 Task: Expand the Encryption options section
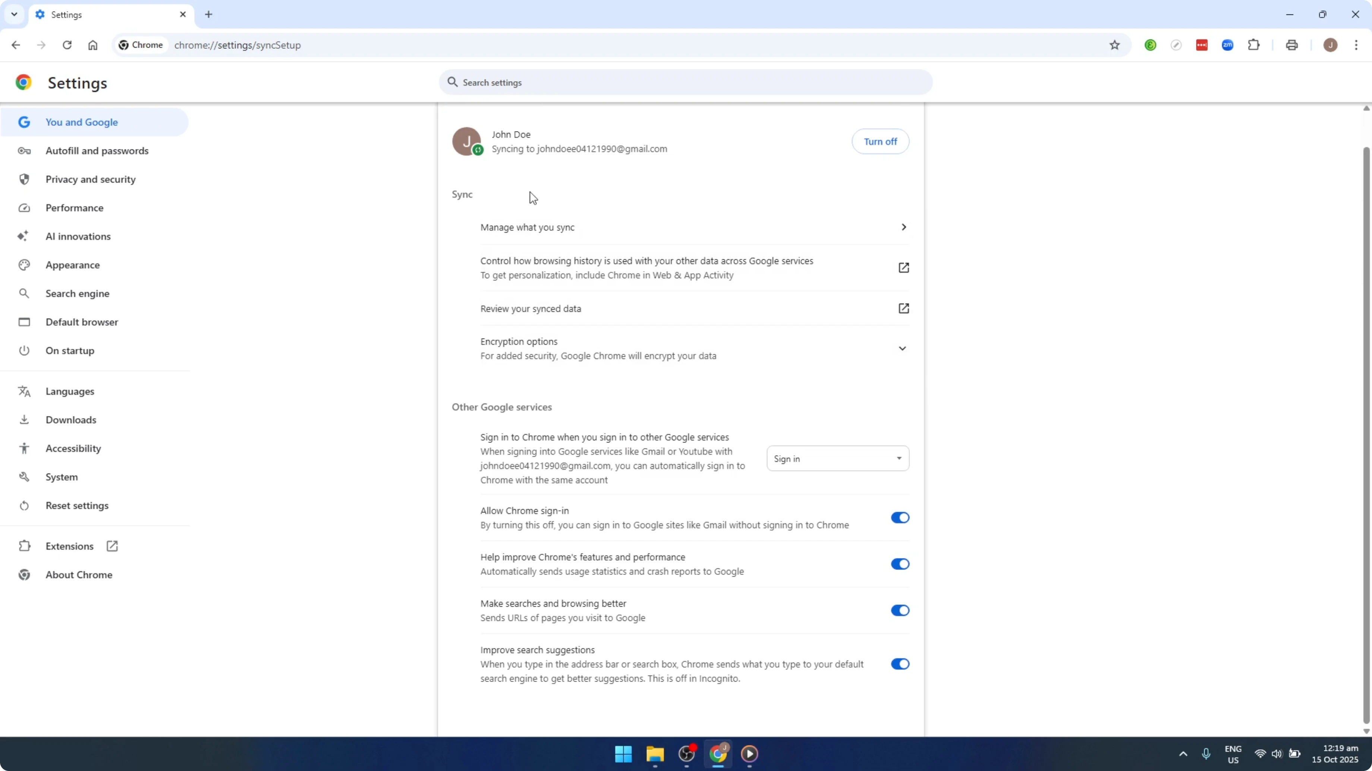903,348
